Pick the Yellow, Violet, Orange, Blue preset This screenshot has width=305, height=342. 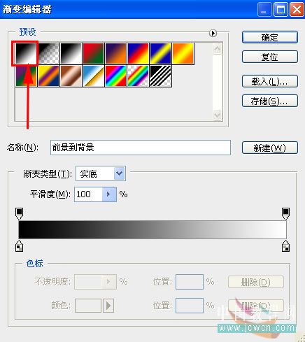[x=48, y=76]
